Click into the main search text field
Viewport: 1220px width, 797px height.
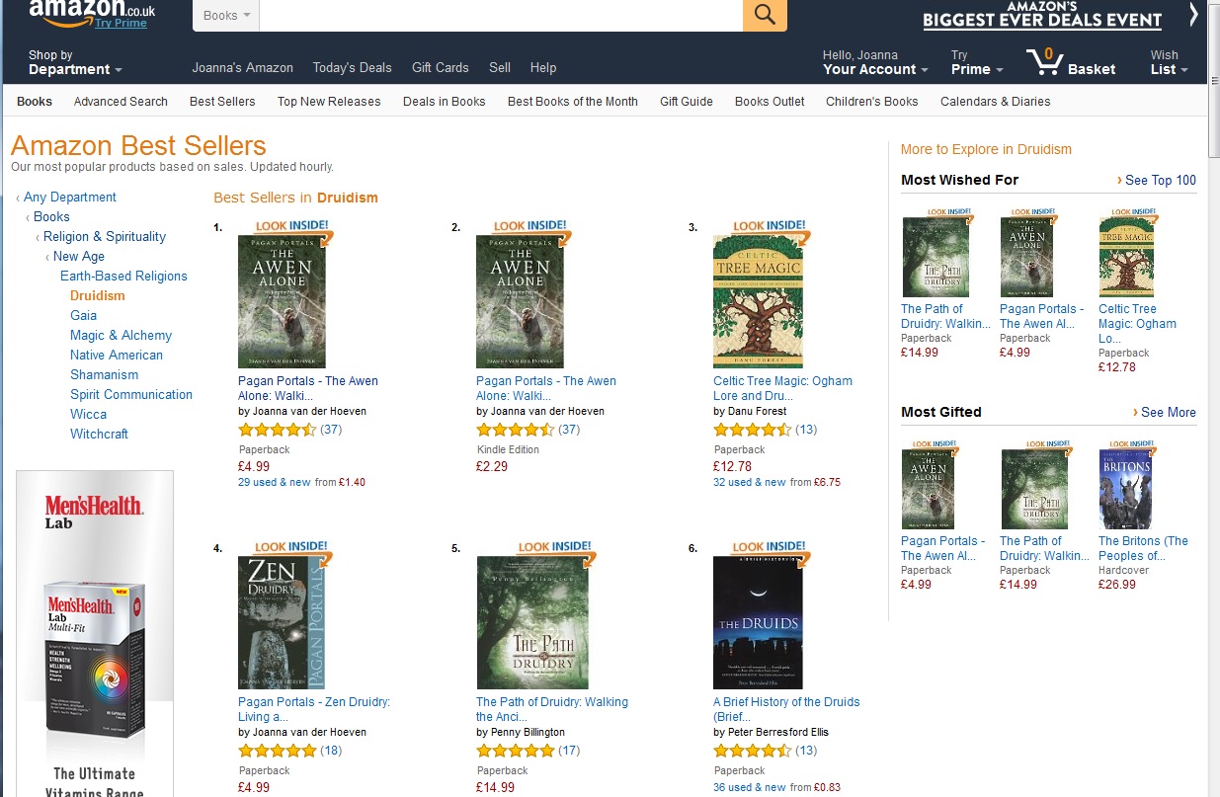tap(501, 15)
